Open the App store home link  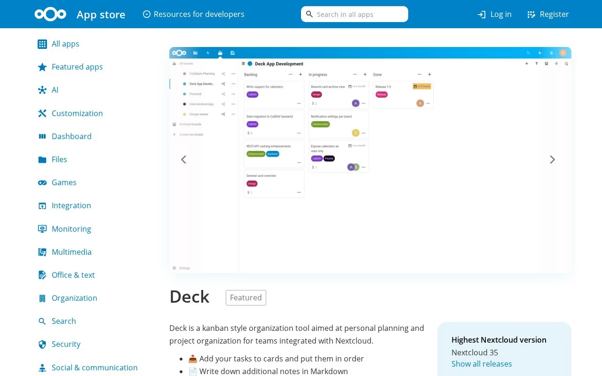(x=101, y=15)
